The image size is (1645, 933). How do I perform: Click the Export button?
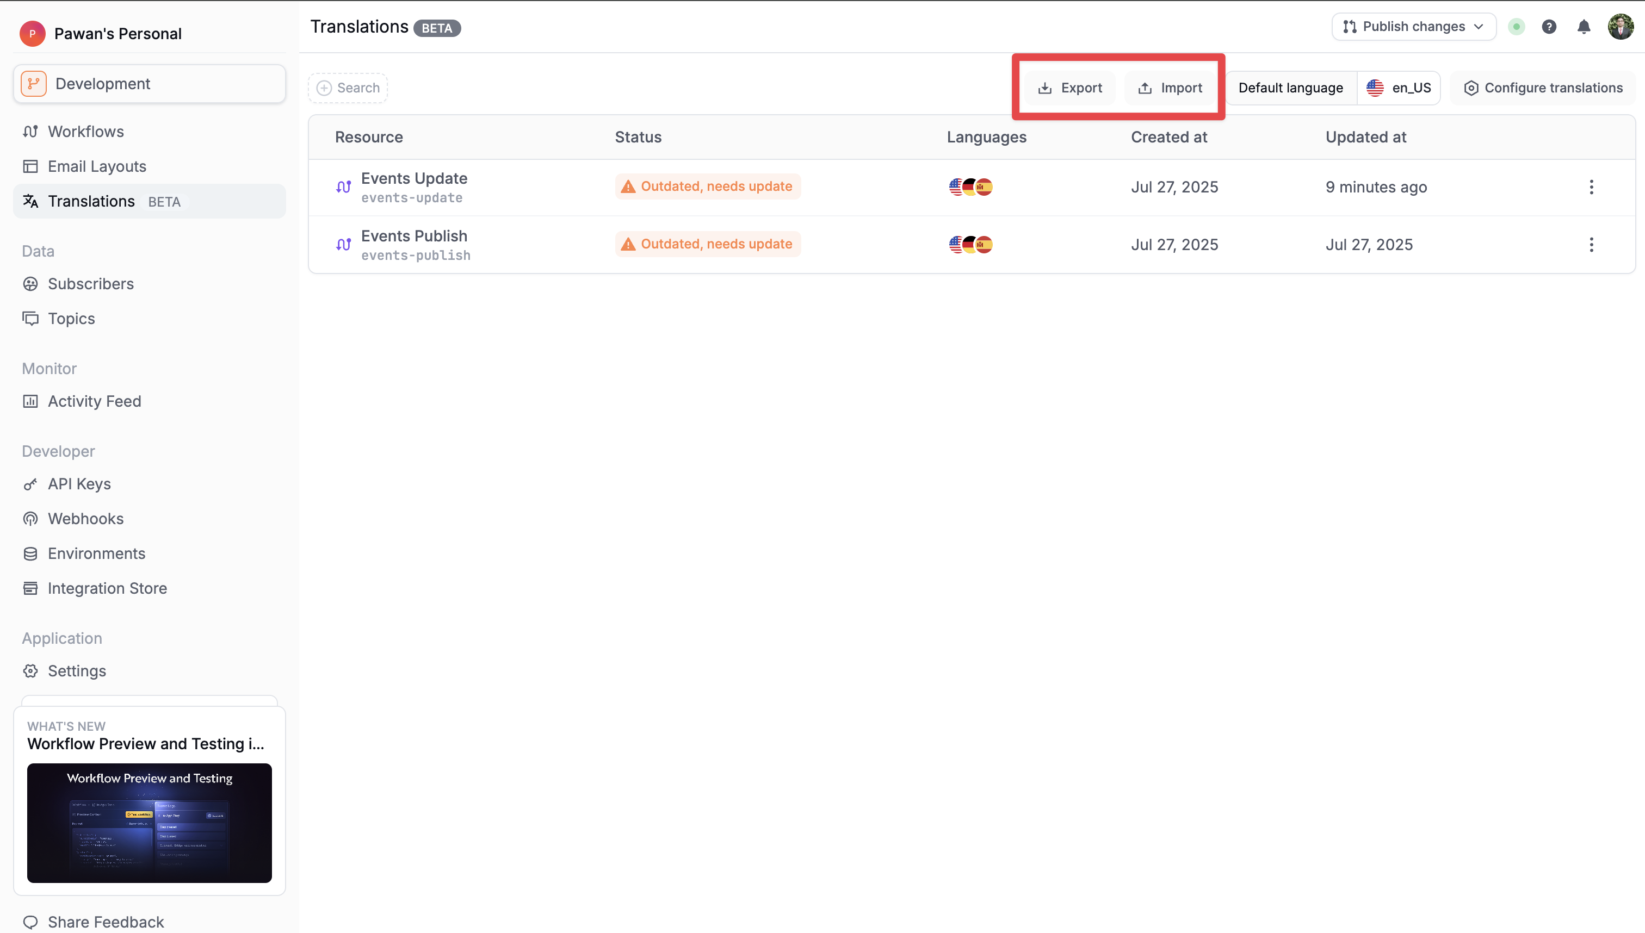(x=1069, y=87)
